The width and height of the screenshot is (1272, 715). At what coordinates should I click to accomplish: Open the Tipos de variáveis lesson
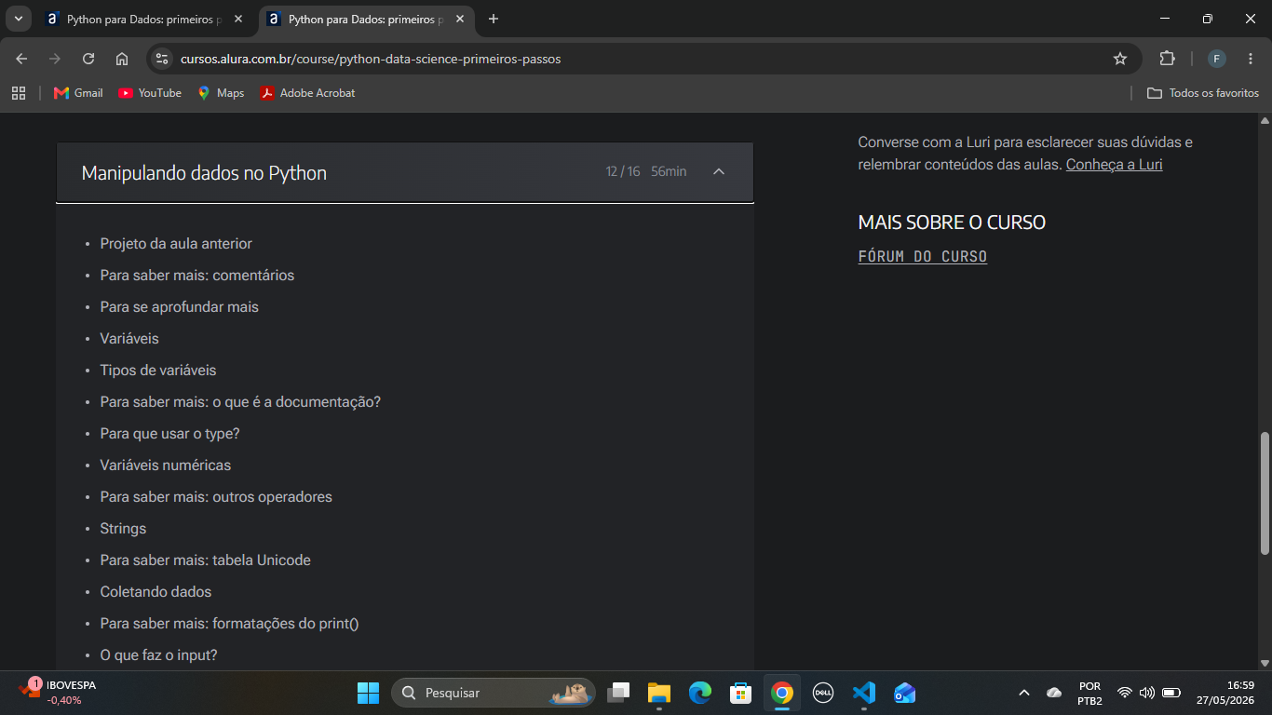pos(158,371)
